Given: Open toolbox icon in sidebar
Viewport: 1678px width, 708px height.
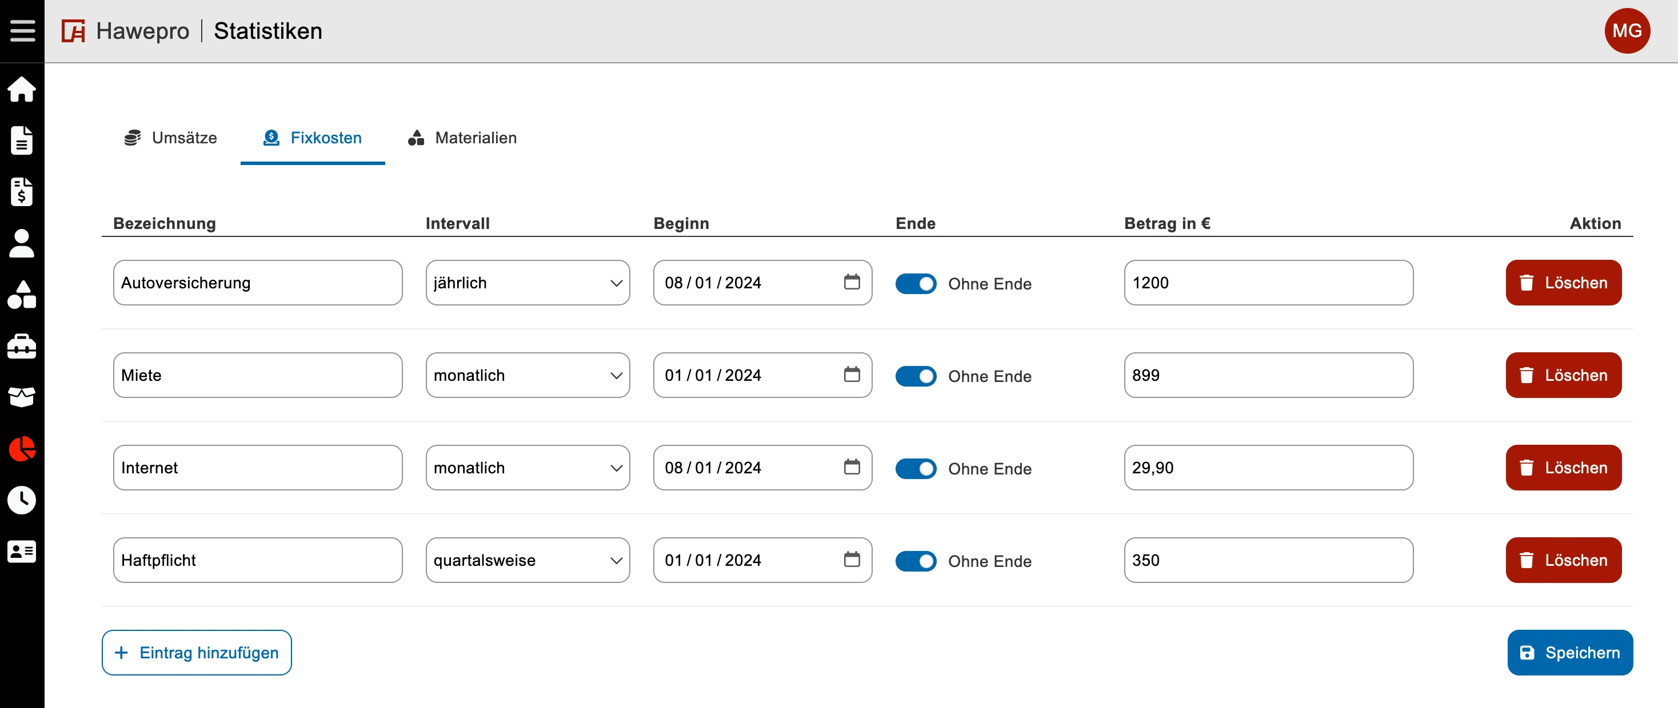Looking at the screenshot, I should click(x=22, y=346).
